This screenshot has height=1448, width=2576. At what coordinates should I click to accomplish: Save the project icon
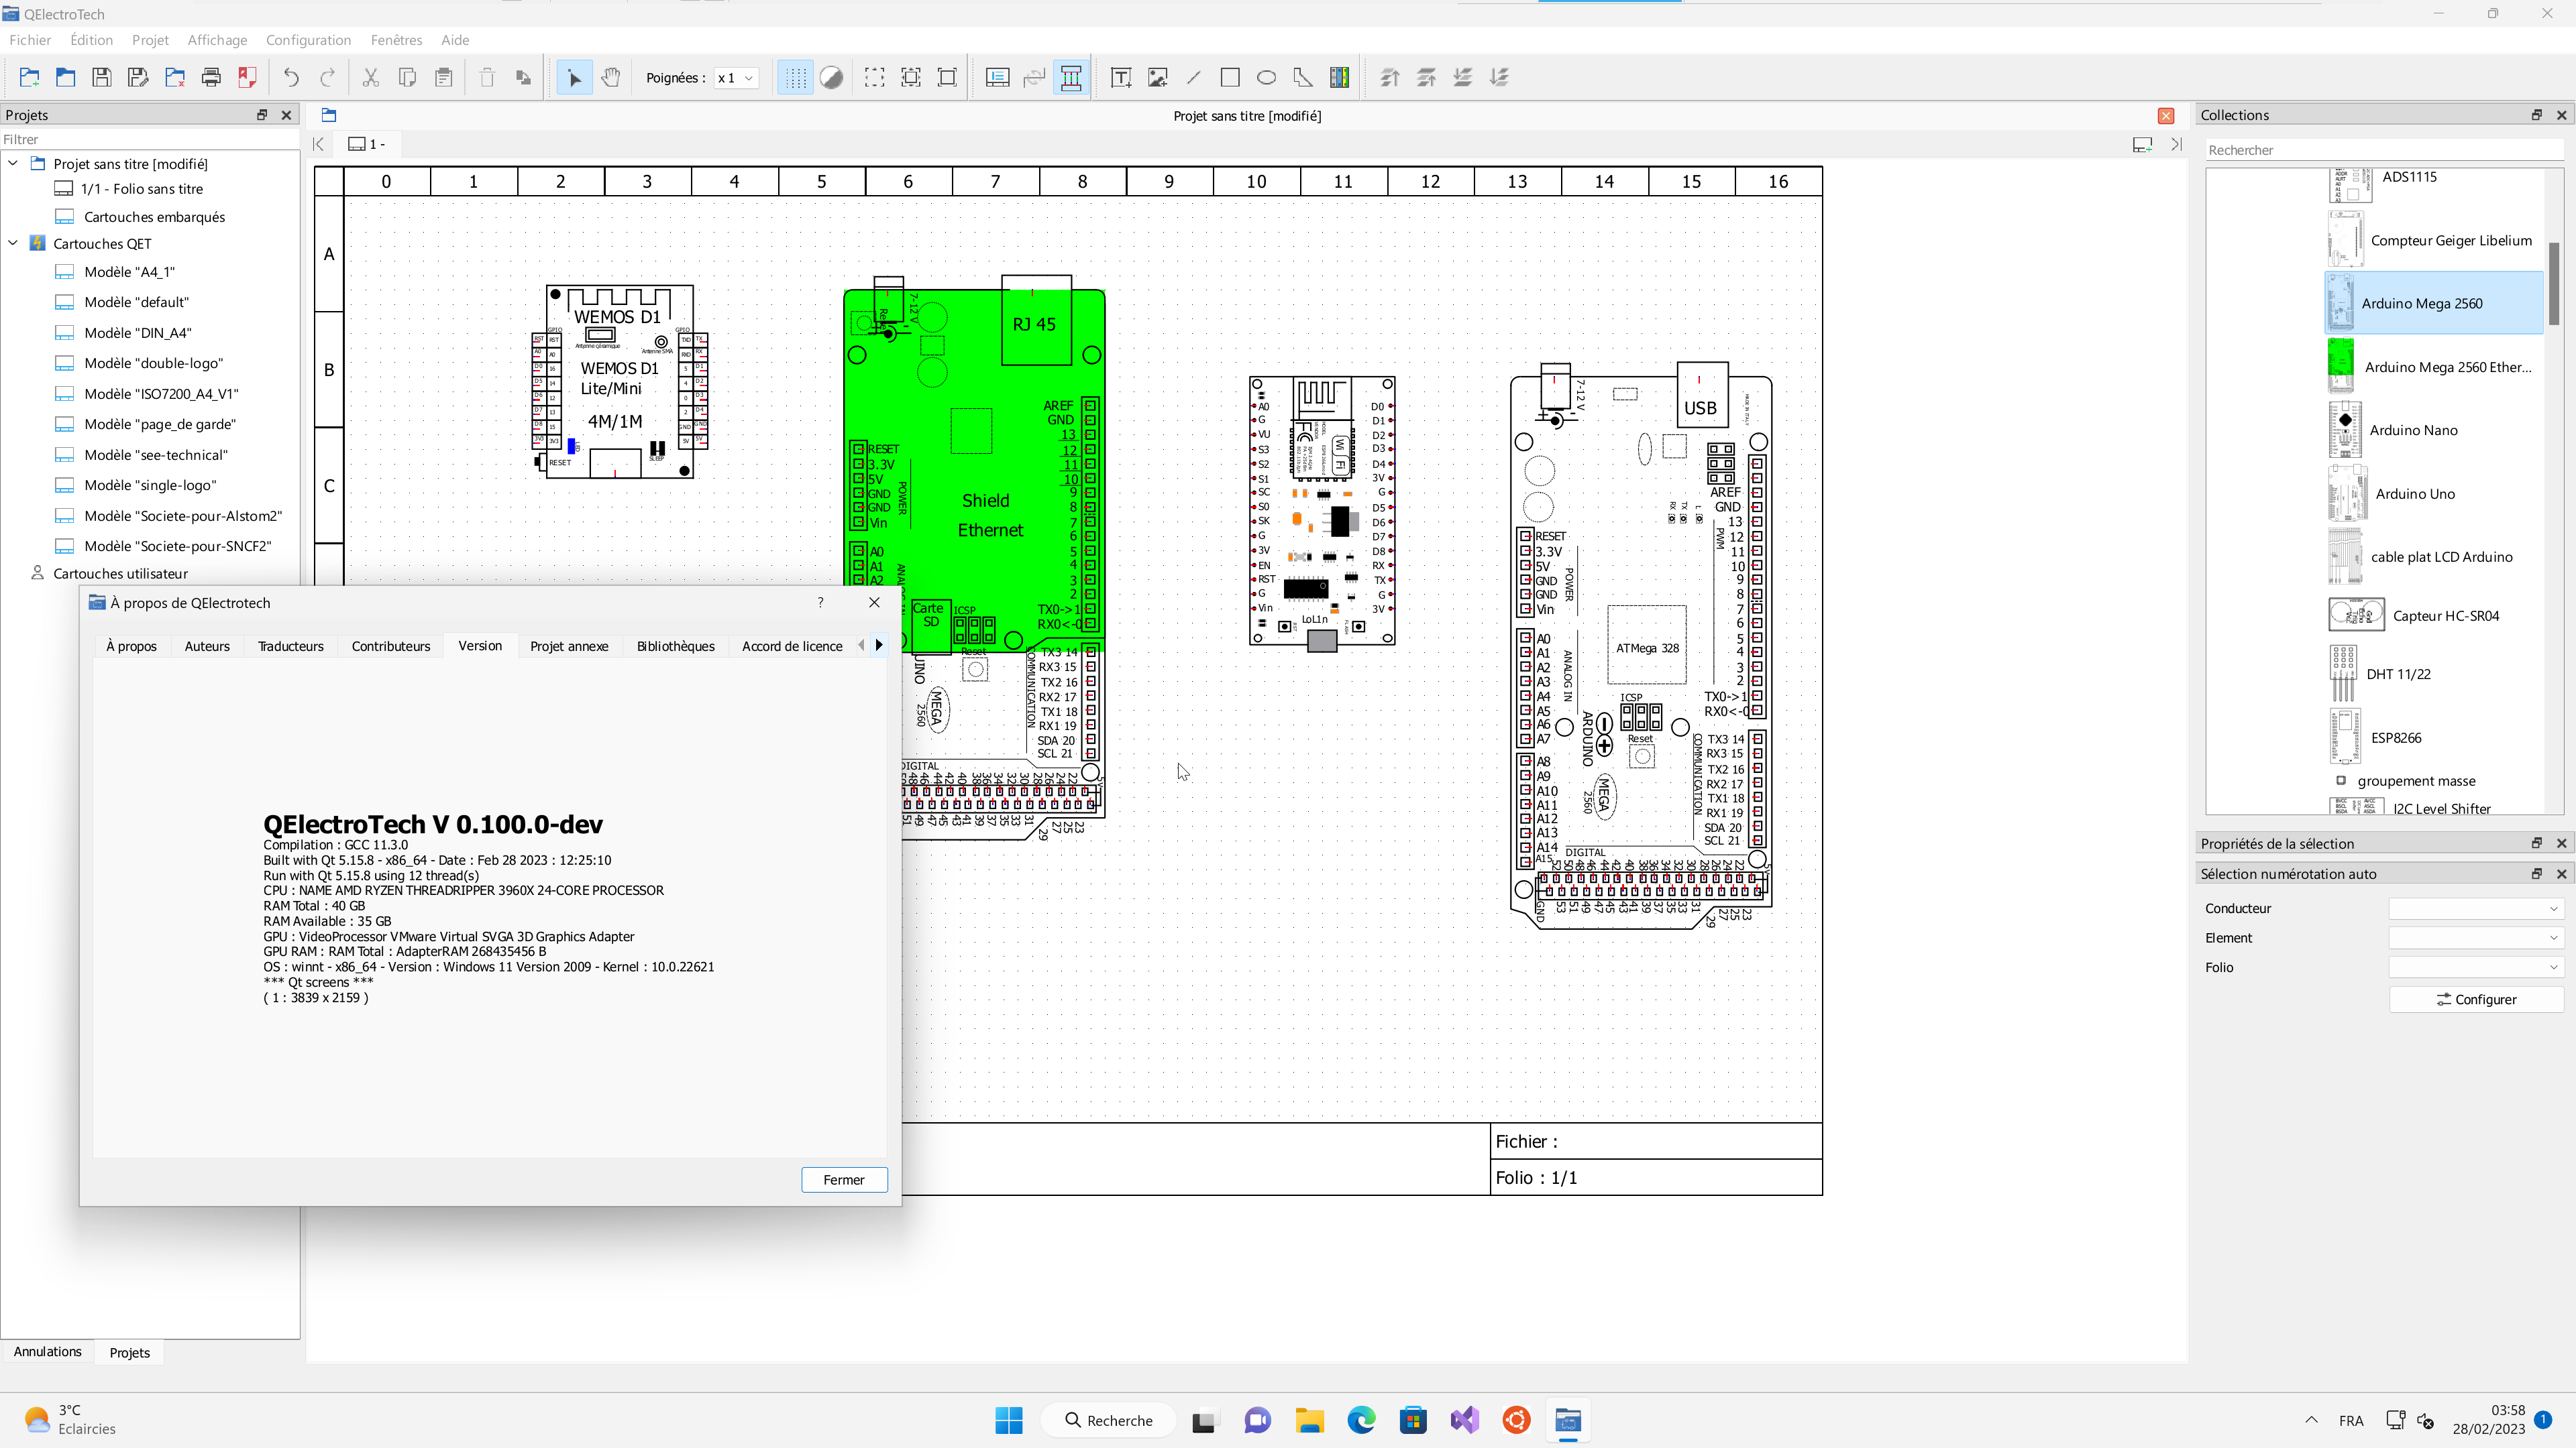102,77
